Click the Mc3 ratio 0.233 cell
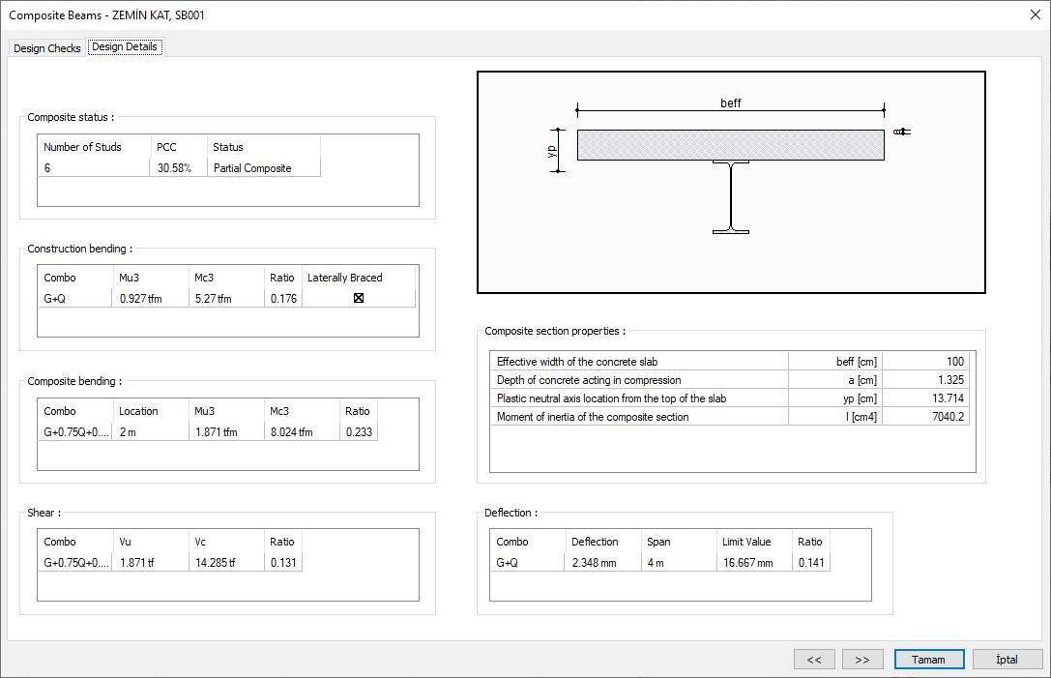This screenshot has height=678, width=1051. [357, 432]
